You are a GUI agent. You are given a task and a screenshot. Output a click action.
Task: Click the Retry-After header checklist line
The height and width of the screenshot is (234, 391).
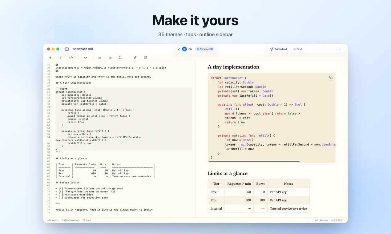click(86, 192)
